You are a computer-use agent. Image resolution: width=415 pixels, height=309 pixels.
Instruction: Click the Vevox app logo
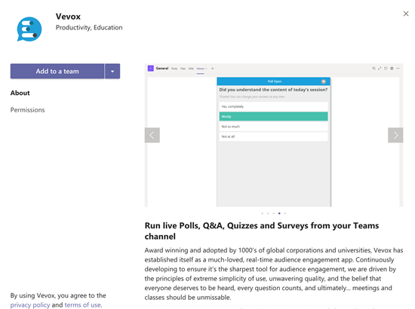click(x=29, y=29)
